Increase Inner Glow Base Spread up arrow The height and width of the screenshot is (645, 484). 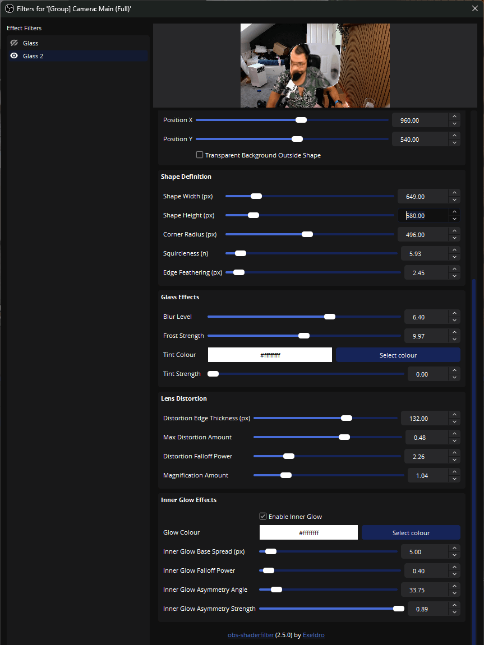(454, 548)
